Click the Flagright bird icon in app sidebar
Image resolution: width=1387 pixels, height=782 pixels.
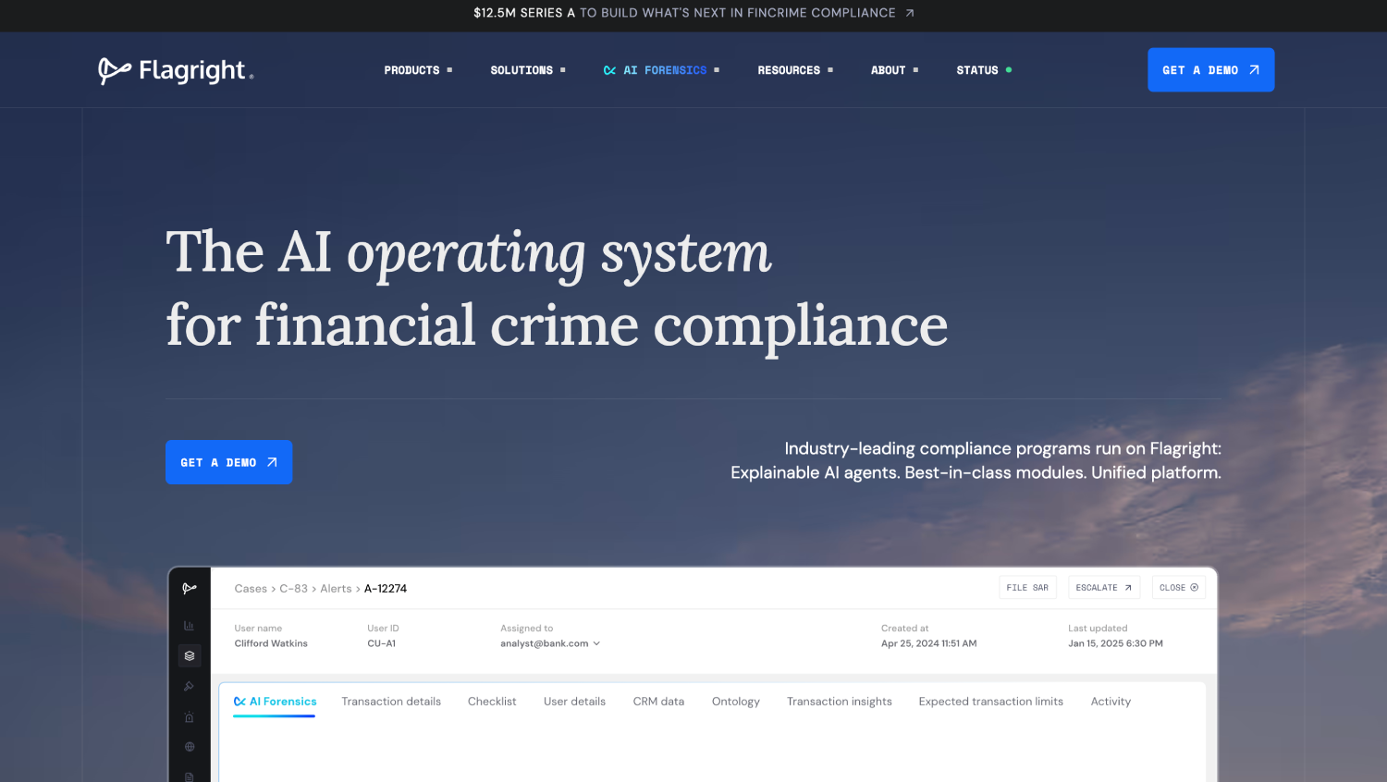pyautogui.click(x=190, y=588)
